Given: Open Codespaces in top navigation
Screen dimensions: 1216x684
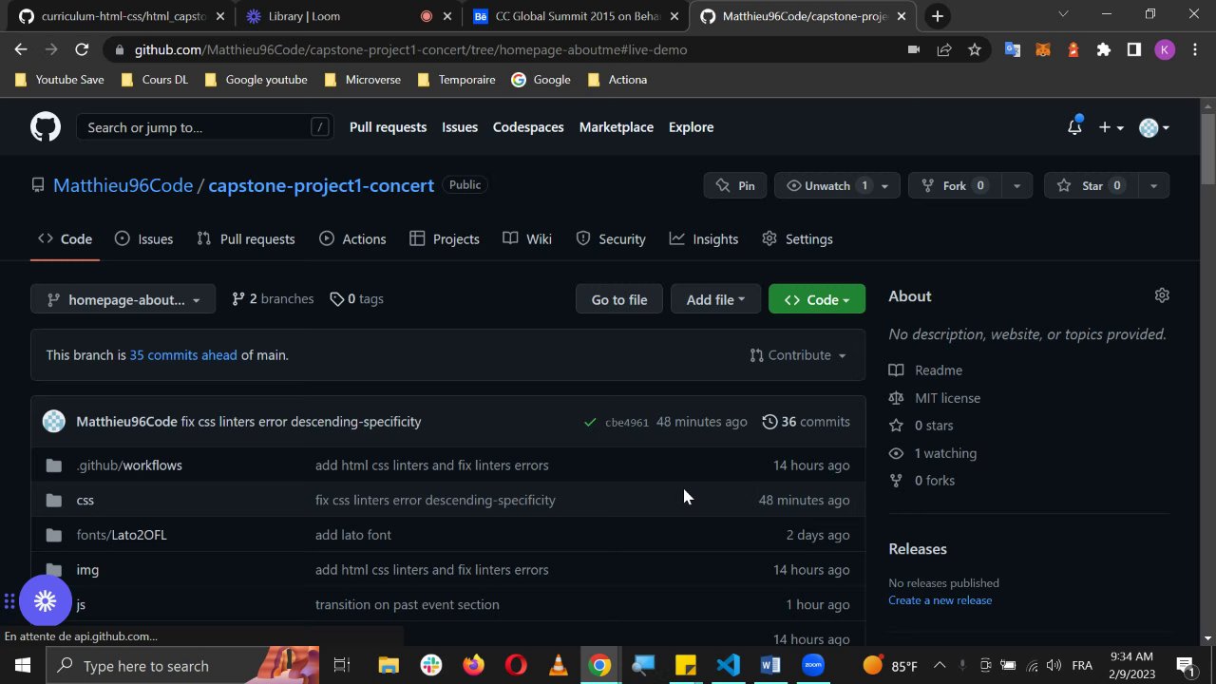Looking at the screenshot, I should coord(528,127).
